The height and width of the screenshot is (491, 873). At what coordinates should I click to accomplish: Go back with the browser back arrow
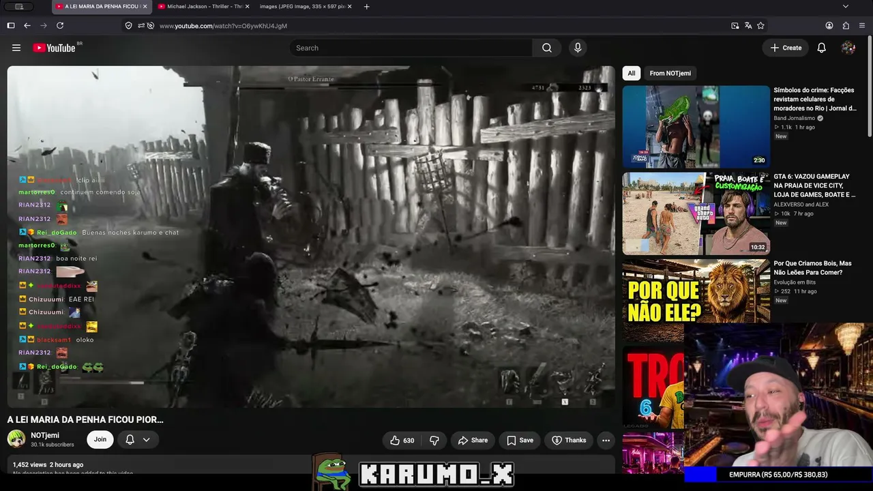tap(27, 25)
